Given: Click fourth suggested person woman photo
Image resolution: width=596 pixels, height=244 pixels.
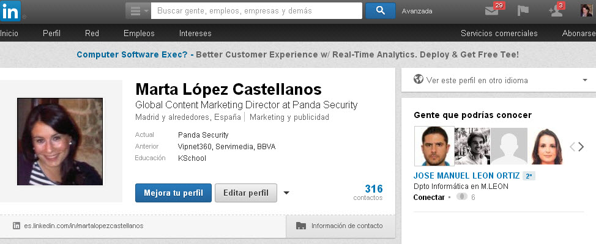Looking at the screenshot, I should [546, 146].
